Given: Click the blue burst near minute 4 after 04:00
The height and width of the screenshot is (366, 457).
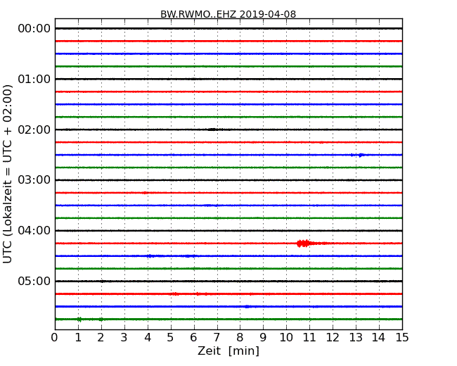Looking at the screenshot, I should click(x=150, y=256).
